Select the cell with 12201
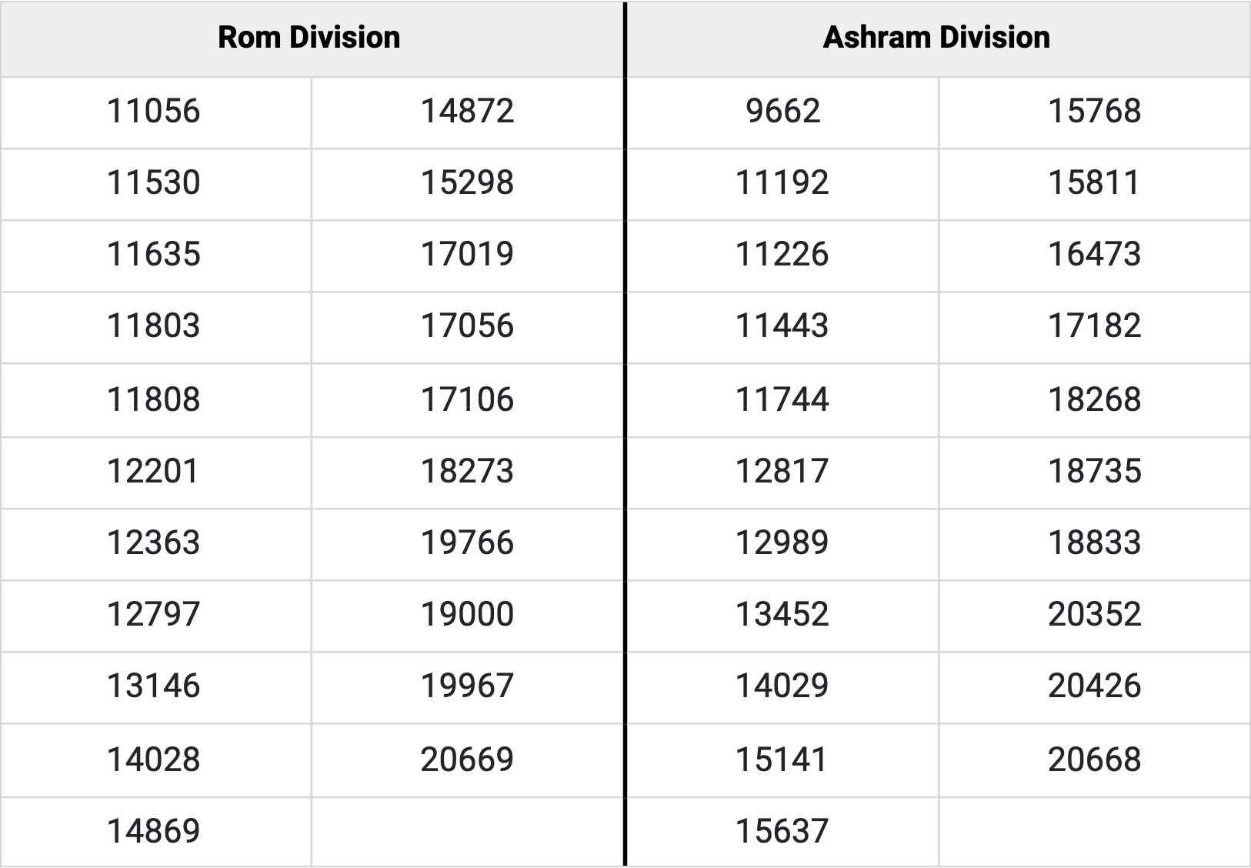This screenshot has width=1251, height=868. click(155, 473)
